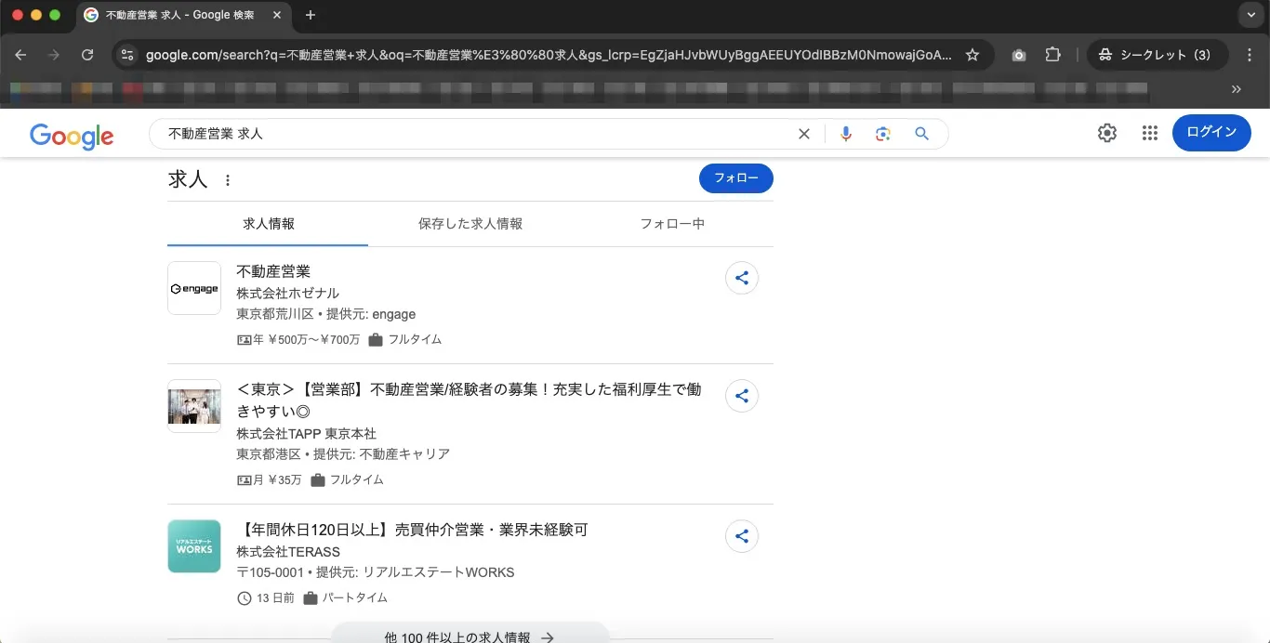Click 東京都荒川区 • 提供元: engage text

(325, 314)
